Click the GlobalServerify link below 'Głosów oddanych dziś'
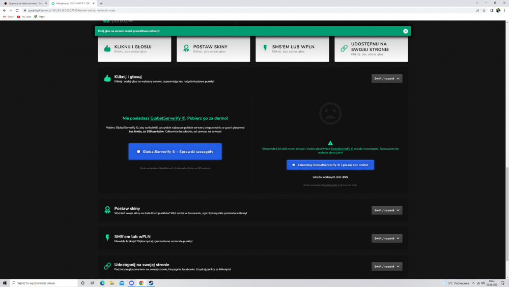The image size is (509, 287). coord(330,185)
